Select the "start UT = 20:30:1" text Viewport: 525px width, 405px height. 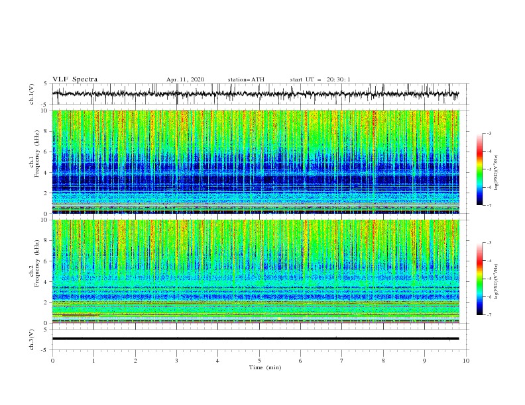click(320, 79)
